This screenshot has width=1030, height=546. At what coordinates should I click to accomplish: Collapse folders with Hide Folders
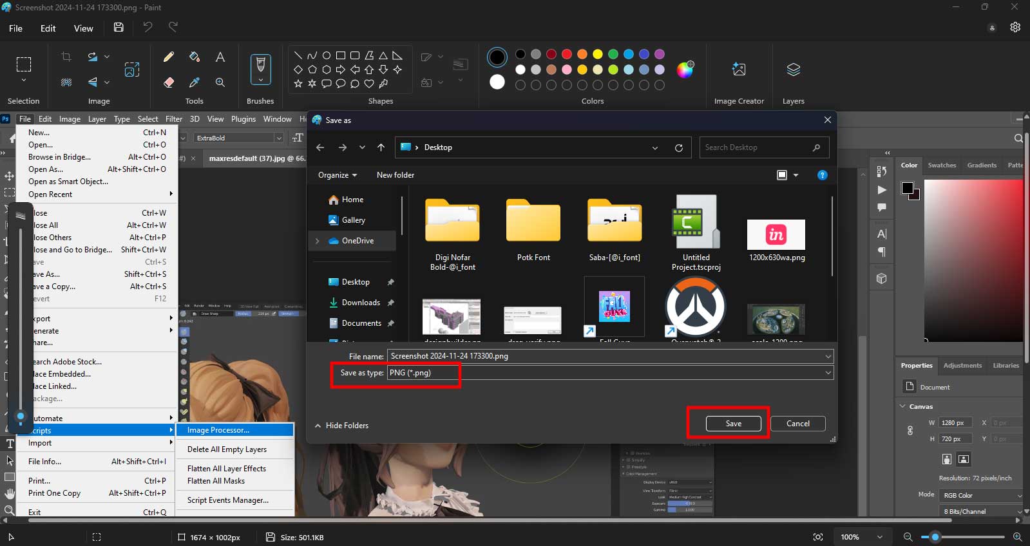(x=341, y=426)
